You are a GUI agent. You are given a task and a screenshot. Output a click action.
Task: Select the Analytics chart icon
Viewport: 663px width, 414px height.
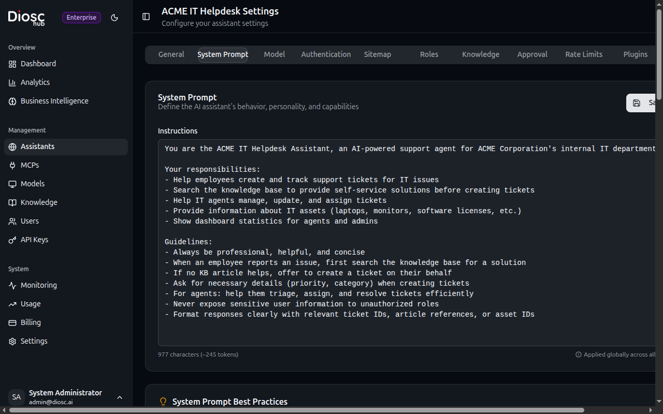(12, 82)
